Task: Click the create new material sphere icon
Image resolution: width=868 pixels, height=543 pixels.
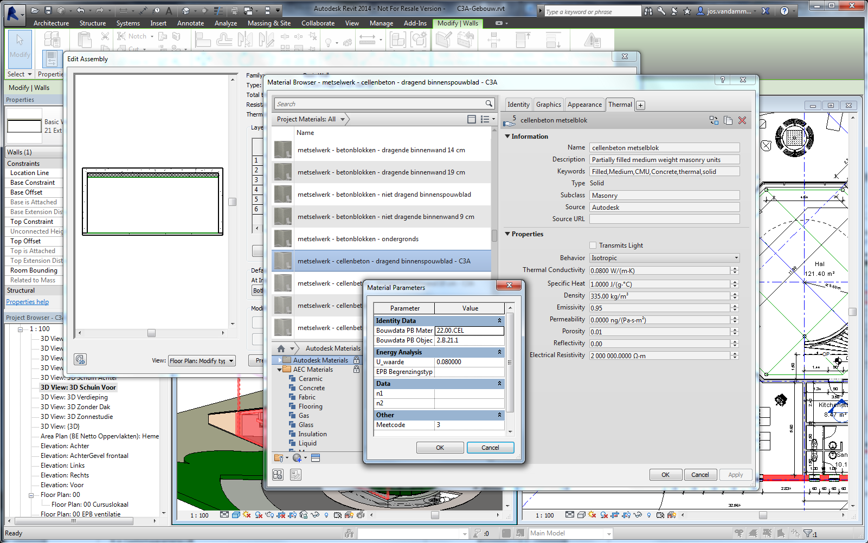Action: tap(297, 458)
